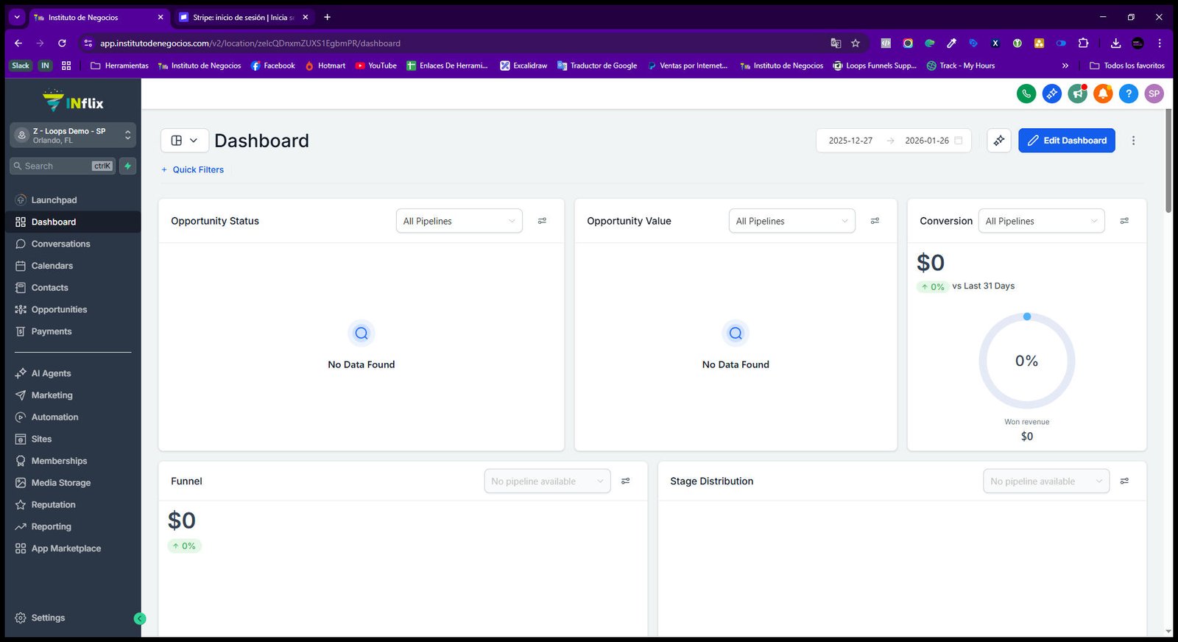
Task: Open Funnel widget filter settings icon
Action: (x=625, y=481)
